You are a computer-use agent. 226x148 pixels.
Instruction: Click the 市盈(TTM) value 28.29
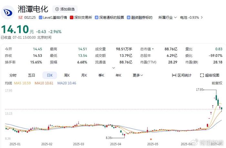pos(173,62)
